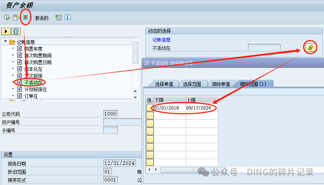Click the 记帐信息 blue heading

[x=161, y=40]
